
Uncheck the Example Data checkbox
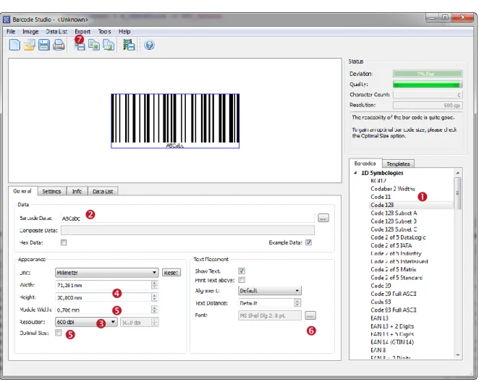tap(308, 242)
